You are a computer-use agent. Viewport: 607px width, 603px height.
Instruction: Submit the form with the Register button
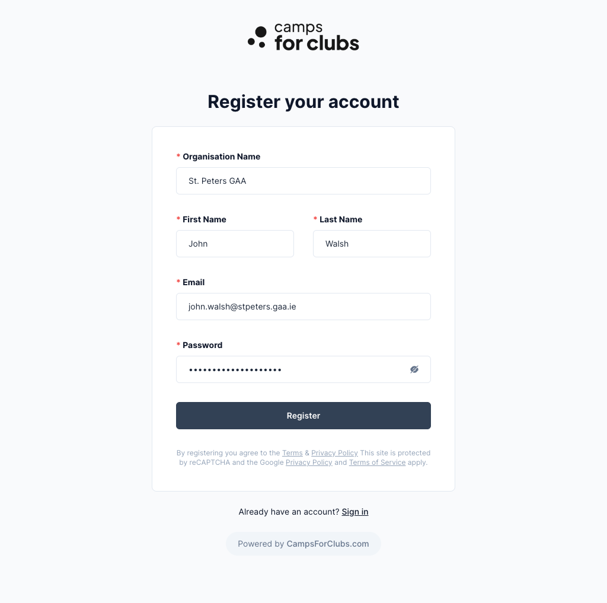303,416
